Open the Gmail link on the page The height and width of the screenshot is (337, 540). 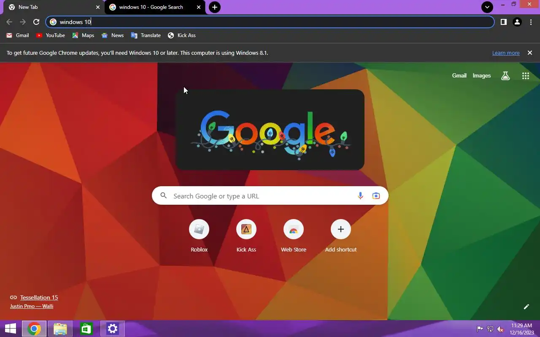coord(459,76)
